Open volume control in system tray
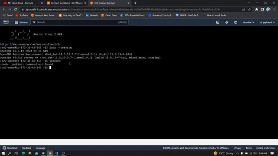 pos(255,153)
